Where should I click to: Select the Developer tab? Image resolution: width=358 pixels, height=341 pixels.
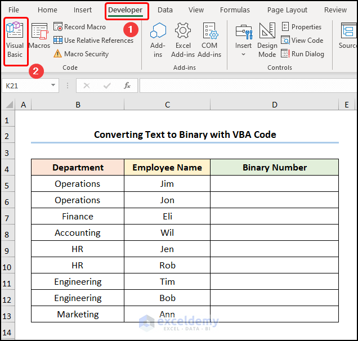[126, 10]
